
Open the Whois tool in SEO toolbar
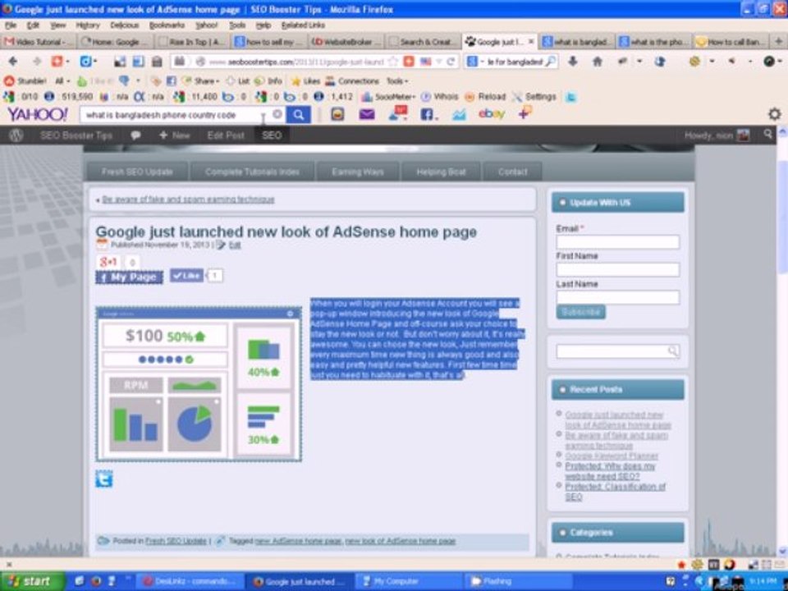point(440,97)
